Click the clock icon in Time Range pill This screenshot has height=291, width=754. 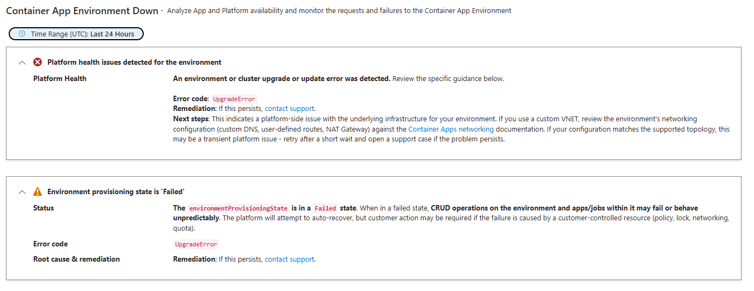click(x=22, y=34)
